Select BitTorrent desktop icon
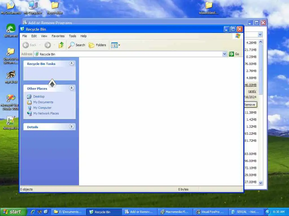This screenshot has width=289, height=216. click(11, 30)
